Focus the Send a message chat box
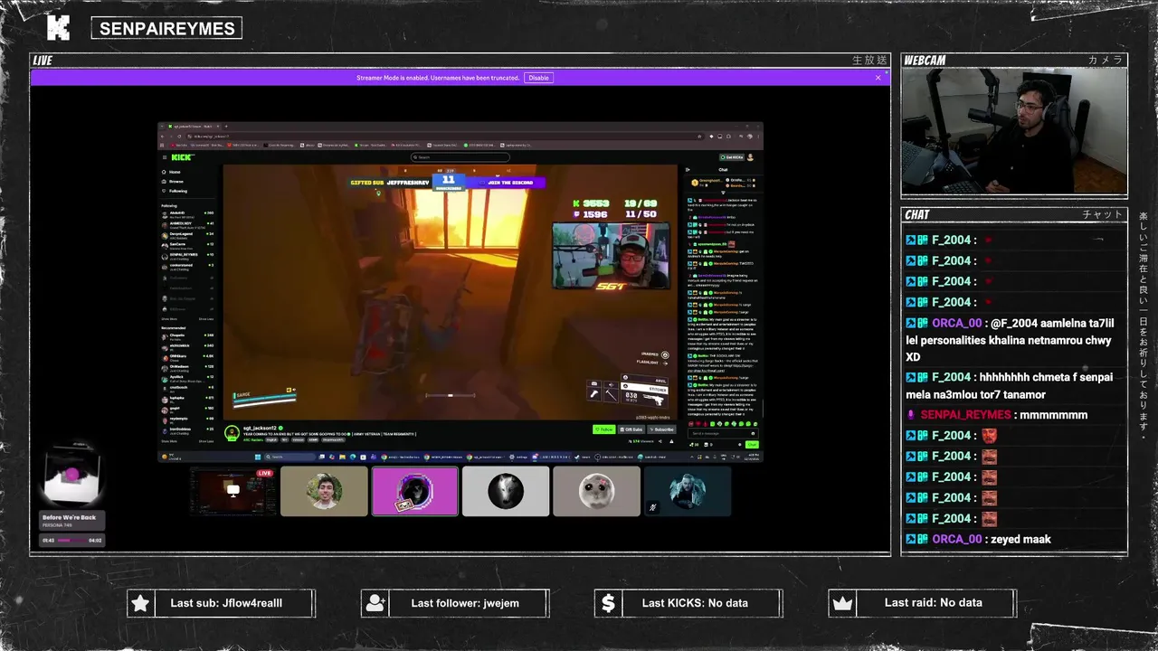The width and height of the screenshot is (1158, 651). click(x=723, y=433)
